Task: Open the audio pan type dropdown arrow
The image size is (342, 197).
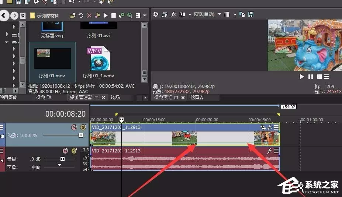Action: (59, 165)
